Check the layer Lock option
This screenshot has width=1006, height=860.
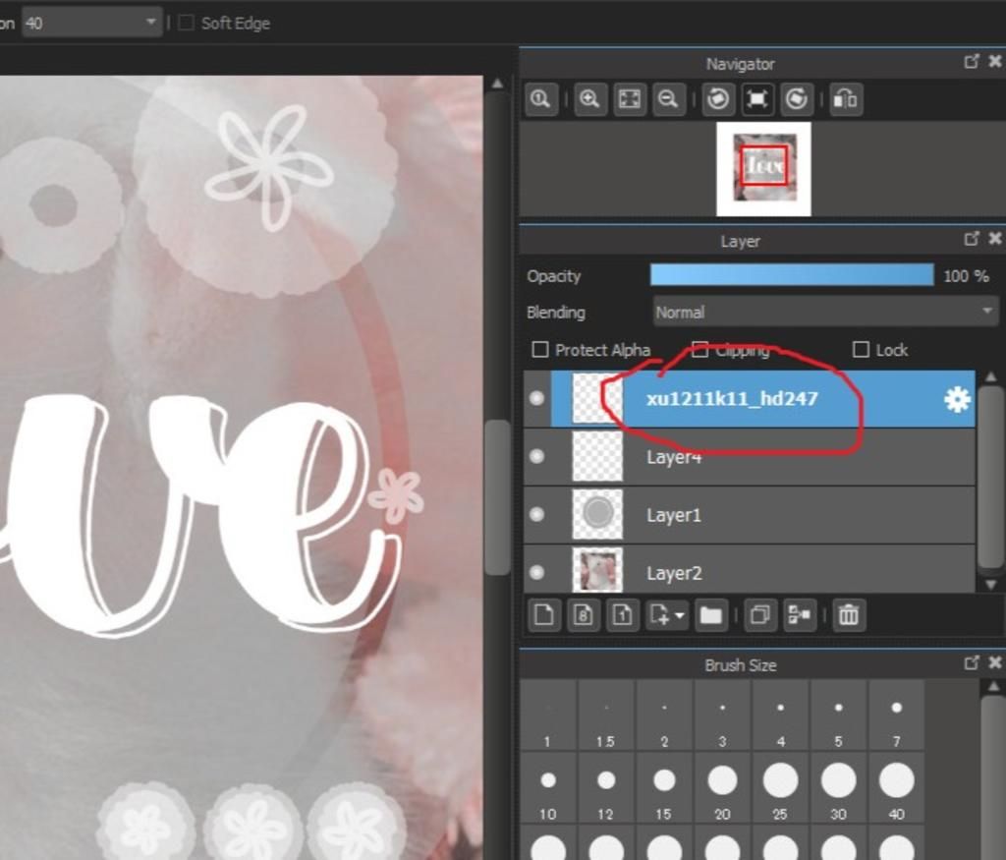pos(861,350)
